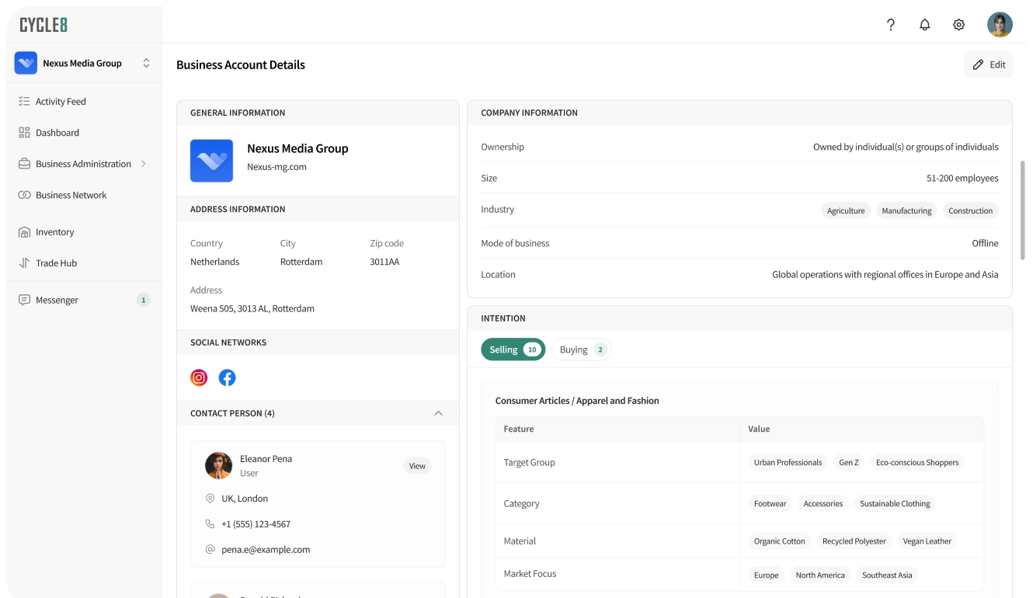
Task: Click the Nexus Media Group sidebar logo
Action: [x=26, y=63]
